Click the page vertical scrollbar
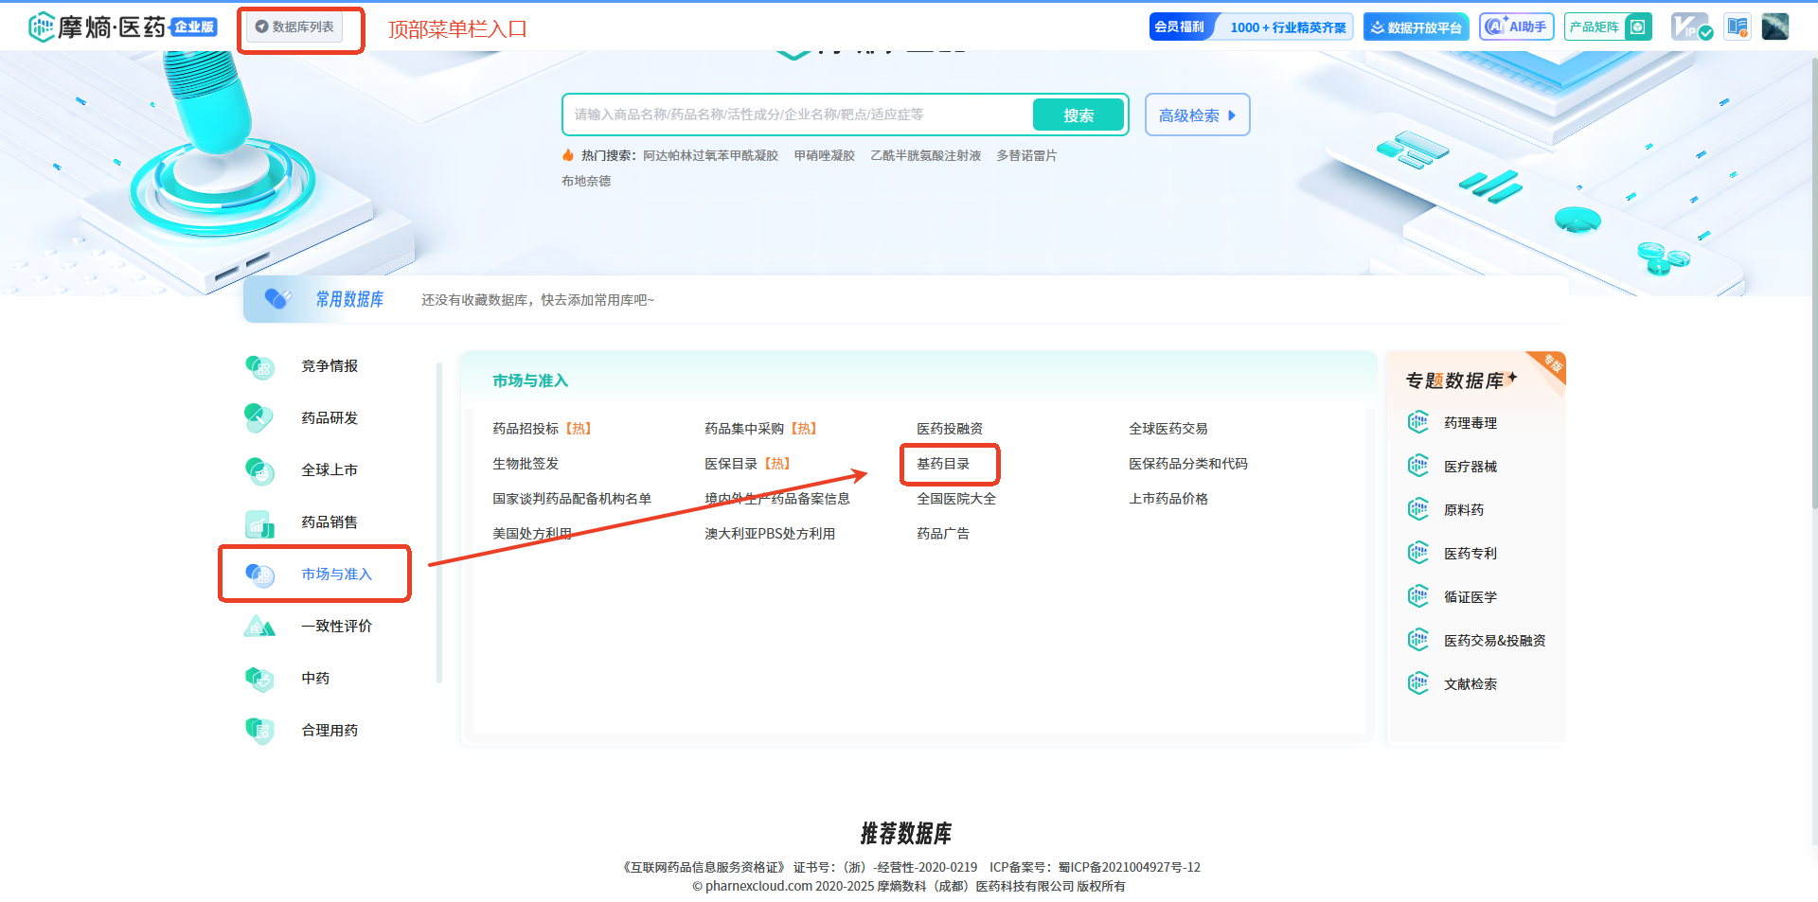1818x902 pixels. [1813, 284]
